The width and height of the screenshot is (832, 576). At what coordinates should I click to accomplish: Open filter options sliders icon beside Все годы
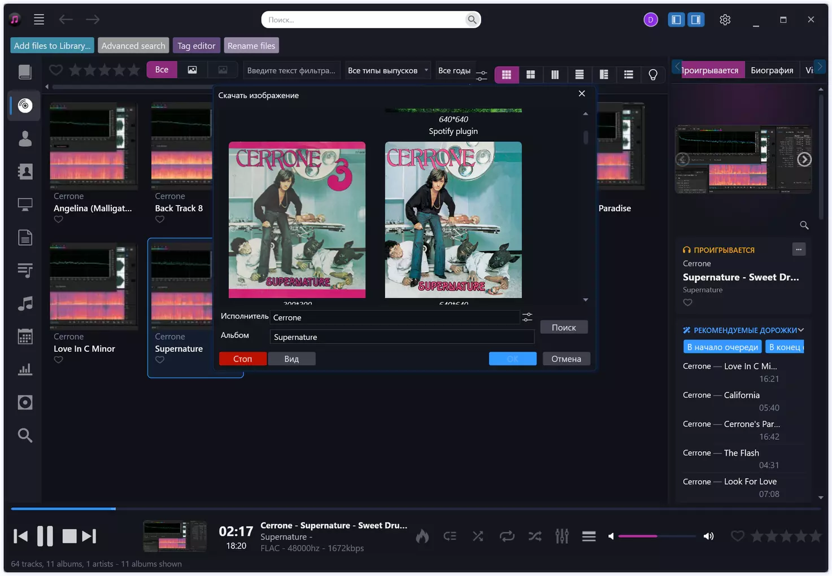coord(481,75)
